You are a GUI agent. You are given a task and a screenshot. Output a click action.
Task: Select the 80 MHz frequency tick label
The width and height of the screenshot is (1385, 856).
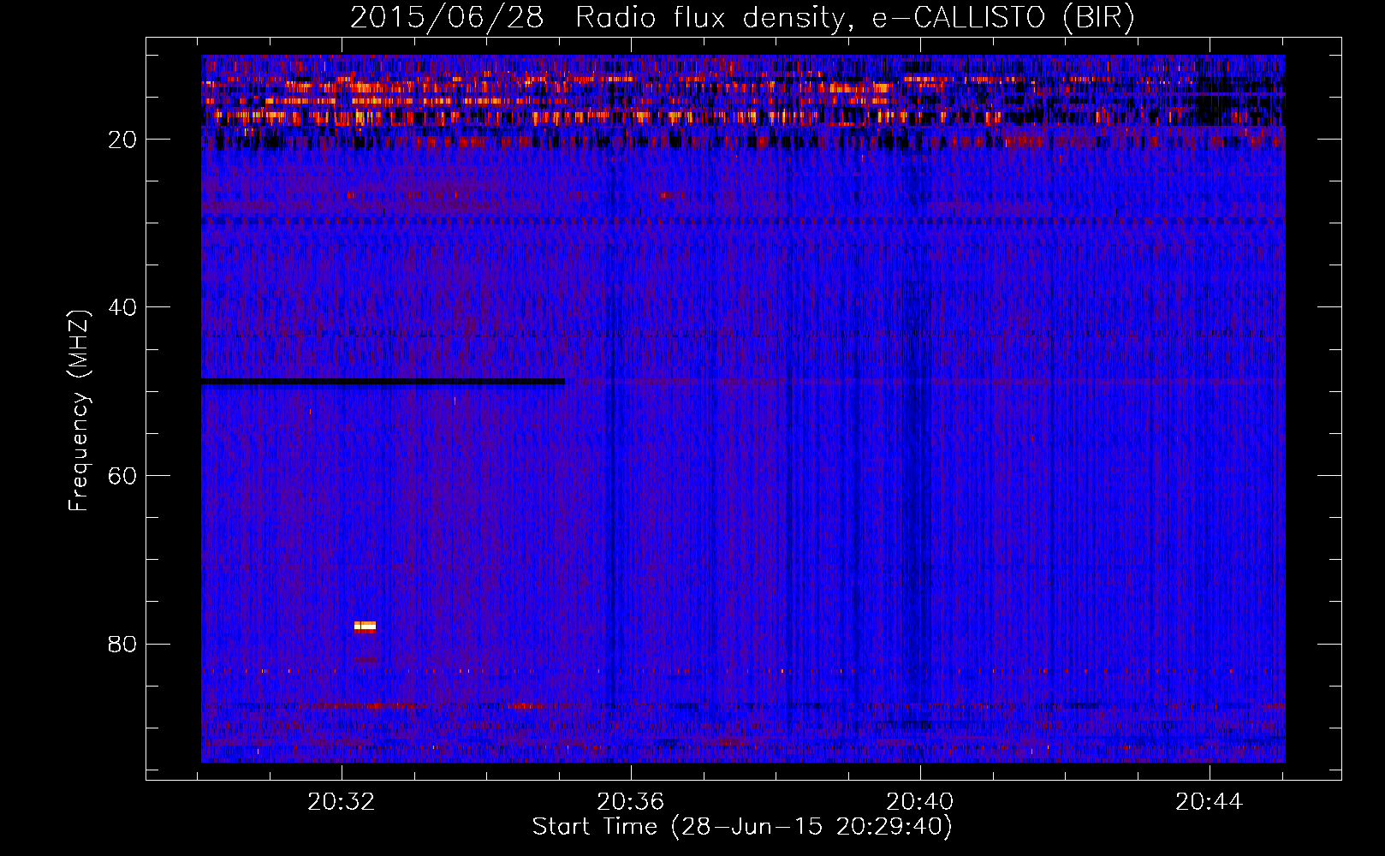[x=122, y=644]
